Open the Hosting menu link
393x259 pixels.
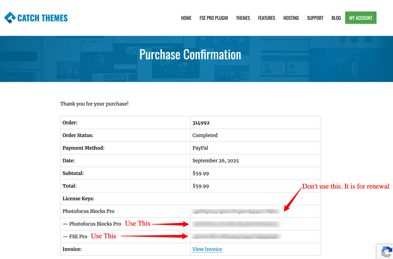(291, 18)
